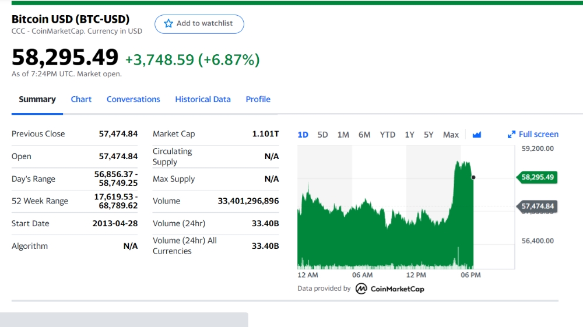The image size is (583, 327).
Task: Click the 58,295.49 current price chart label
Action: point(537,177)
